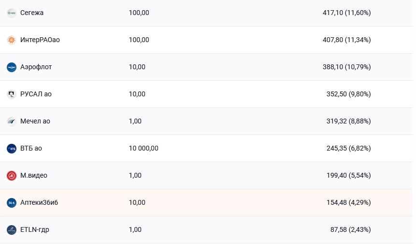Click the ИнтерРАОао orange sun logo
416x244 pixels.
(x=12, y=40)
